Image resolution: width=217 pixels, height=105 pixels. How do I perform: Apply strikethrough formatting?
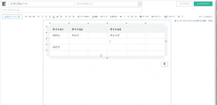pyautogui.click(x=46, y=17)
